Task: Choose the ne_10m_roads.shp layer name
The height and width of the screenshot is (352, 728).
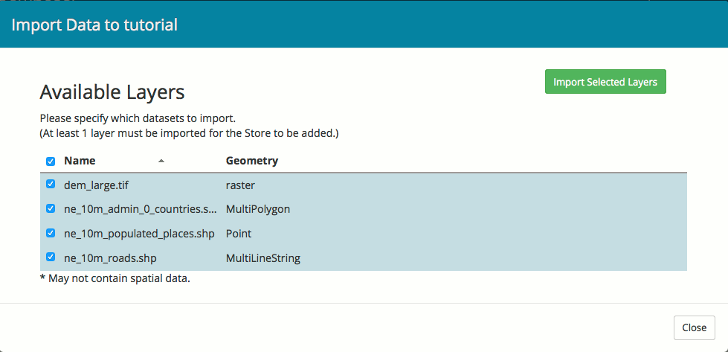Action: pos(110,258)
